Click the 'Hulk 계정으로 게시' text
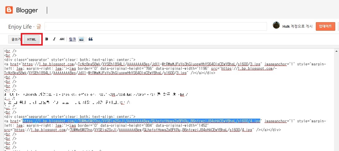The height and width of the screenshot is (151, 339). click(x=297, y=26)
